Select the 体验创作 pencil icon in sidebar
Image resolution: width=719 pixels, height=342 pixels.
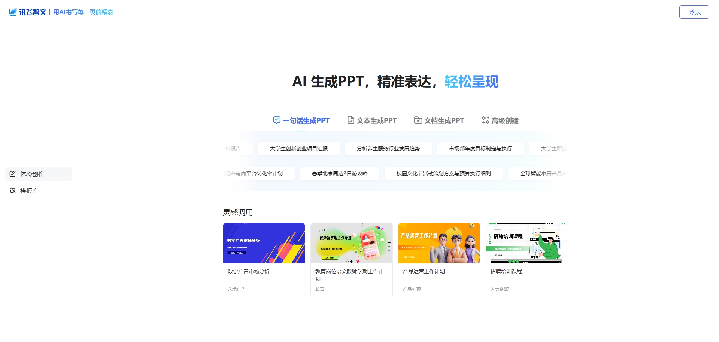pyautogui.click(x=12, y=174)
